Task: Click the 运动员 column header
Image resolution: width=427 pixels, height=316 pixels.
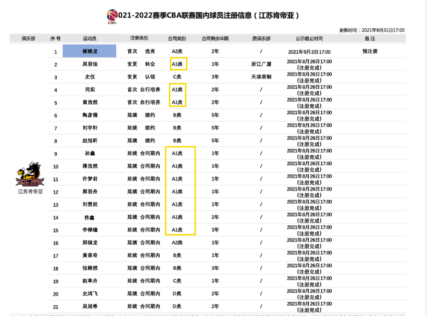Action: click(x=90, y=38)
